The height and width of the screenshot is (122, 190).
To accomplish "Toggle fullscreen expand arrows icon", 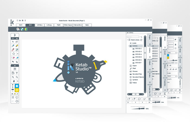I will click(x=13, y=97).
